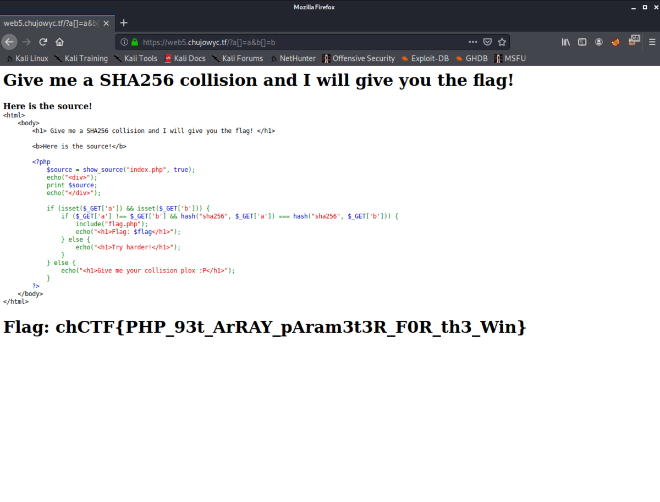Open a new browser tab
The image size is (660, 502).
pos(123,23)
